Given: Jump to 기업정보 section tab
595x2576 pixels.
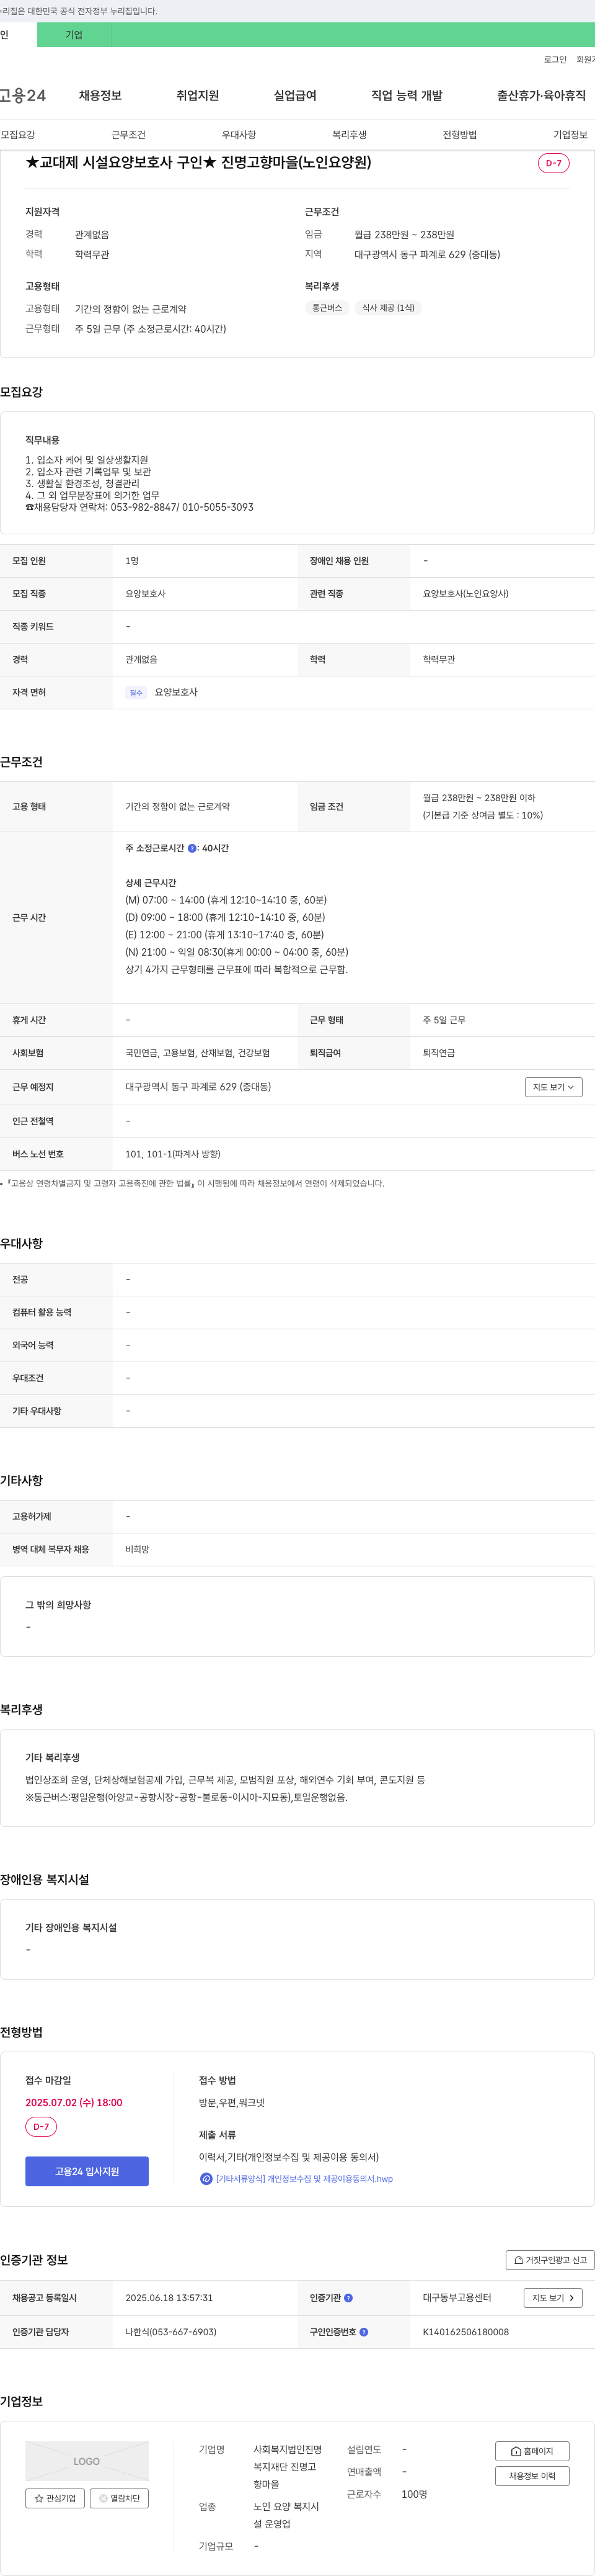Looking at the screenshot, I should [570, 135].
